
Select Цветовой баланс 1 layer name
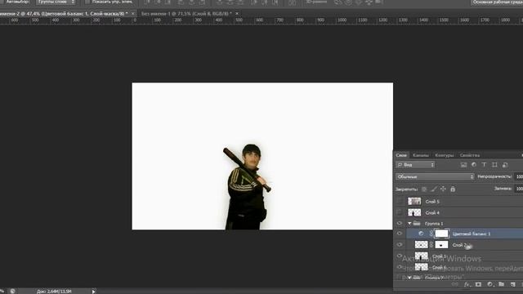point(472,234)
